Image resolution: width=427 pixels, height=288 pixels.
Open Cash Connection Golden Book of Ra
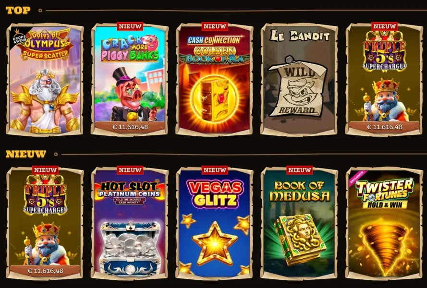[x=215, y=80]
